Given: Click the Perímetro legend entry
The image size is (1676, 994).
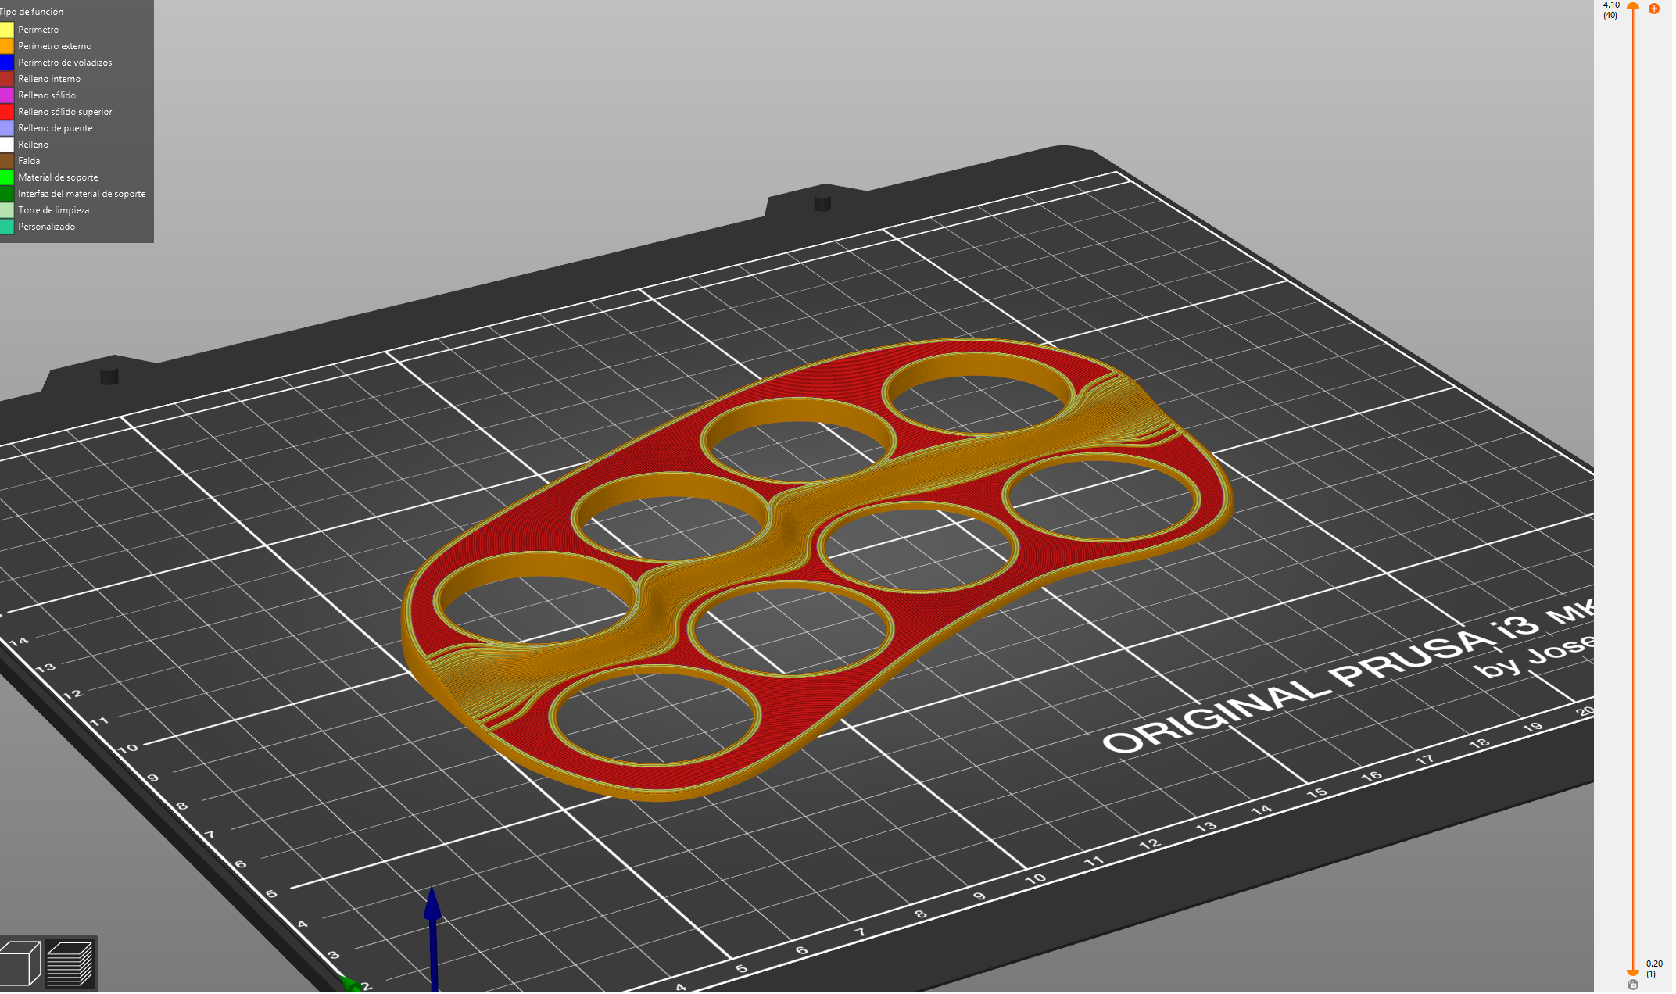Looking at the screenshot, I should point(39,29).
